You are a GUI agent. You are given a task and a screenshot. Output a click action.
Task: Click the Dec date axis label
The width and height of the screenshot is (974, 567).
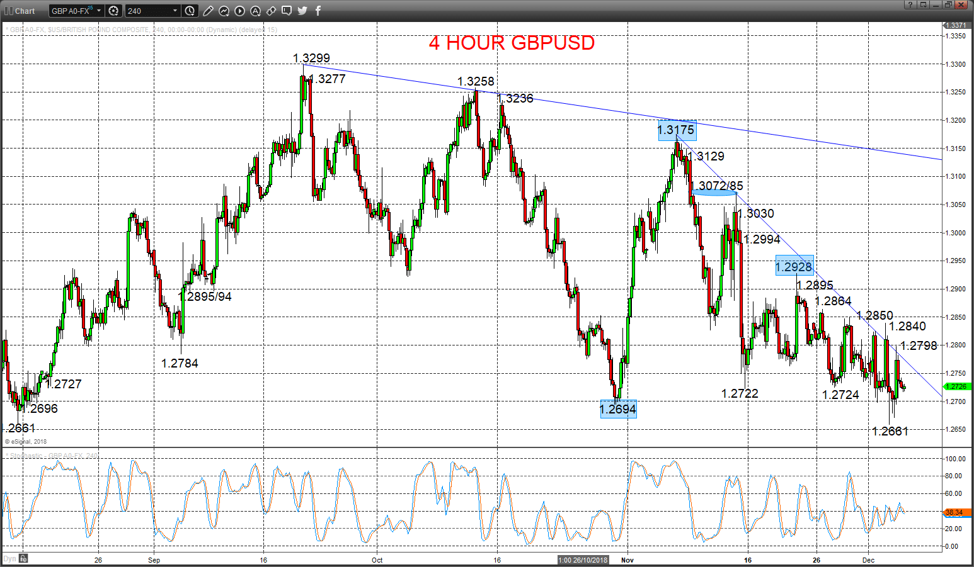click(869, 560)
